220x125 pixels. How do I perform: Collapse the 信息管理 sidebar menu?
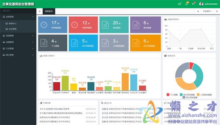[18, 17]
